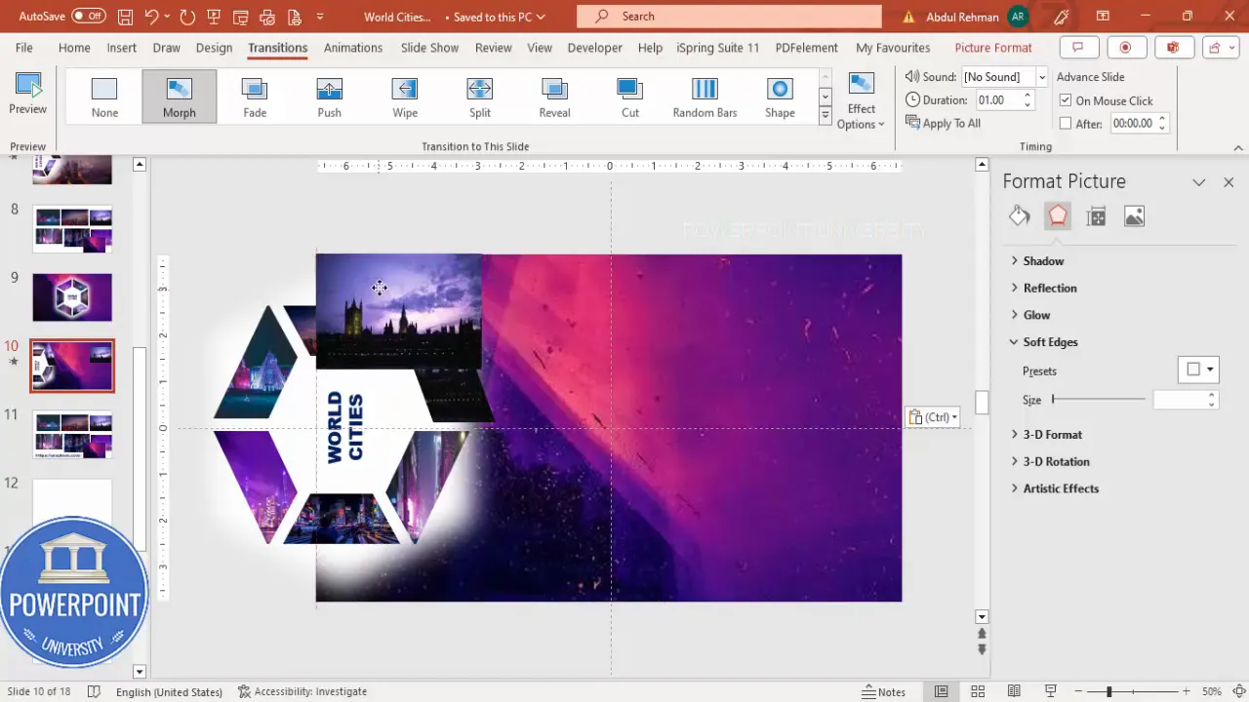Open Size & Properties tab icon
This screenshot has width=1249, height=702.
pos(1096,216)
